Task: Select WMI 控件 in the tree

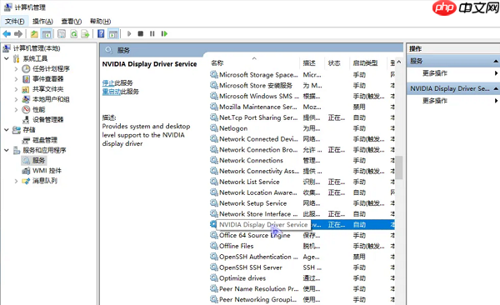Action: (x=47, y=171)
